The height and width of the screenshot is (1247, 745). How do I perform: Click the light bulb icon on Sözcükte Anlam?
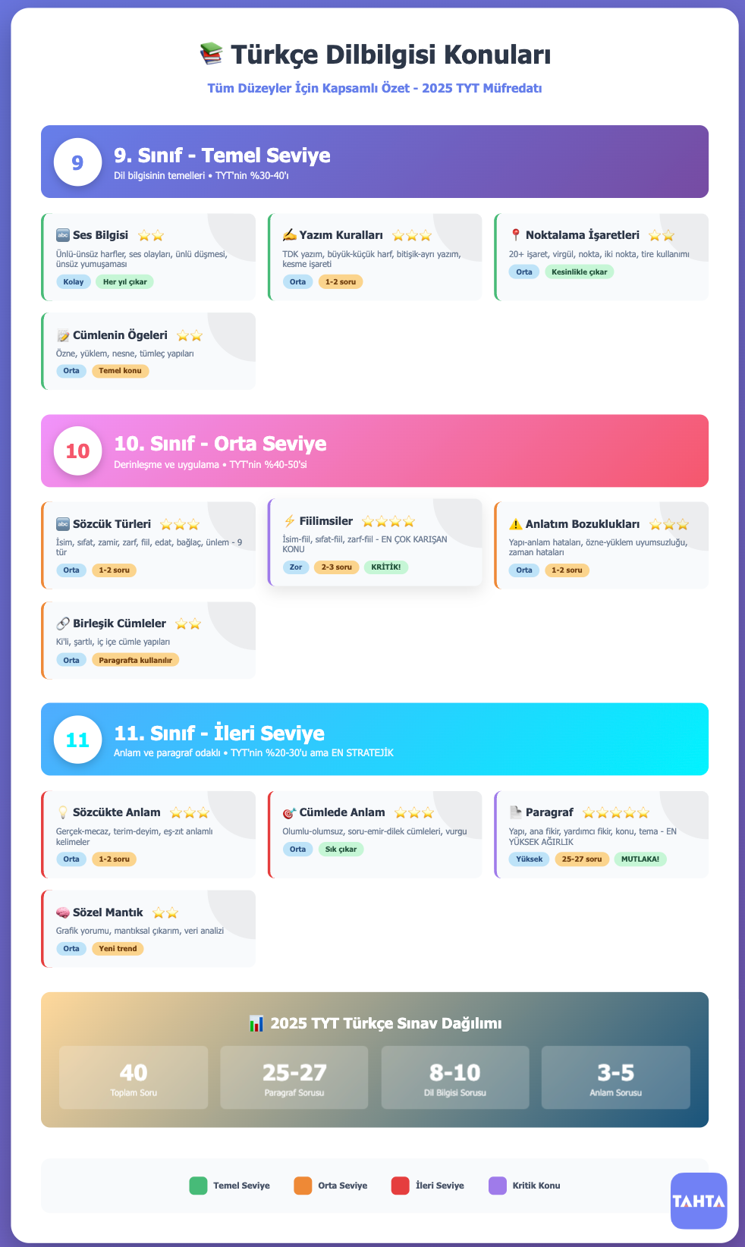[63, 812]
